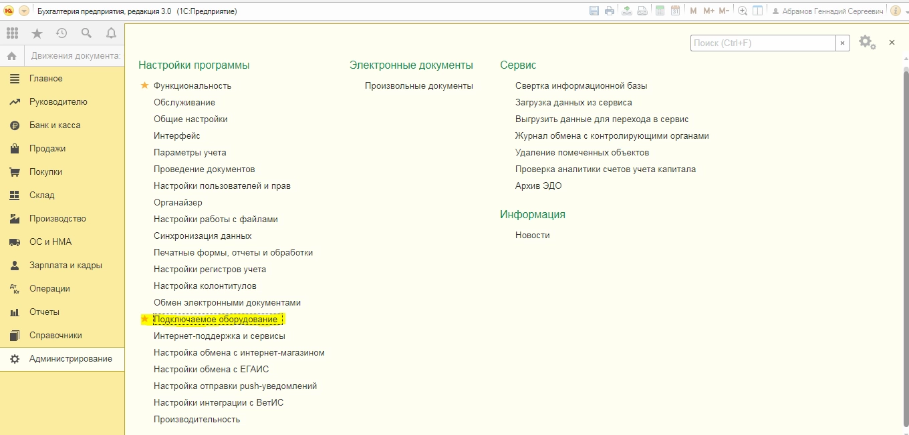Open Функциональность settings link
The height and width of the screenshot is (435, 909).
click(x=192, y=85)
